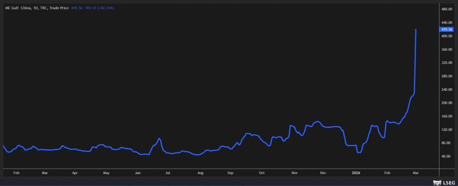
Task: Click the Apr label on time axis
Action: click(75, 172)
